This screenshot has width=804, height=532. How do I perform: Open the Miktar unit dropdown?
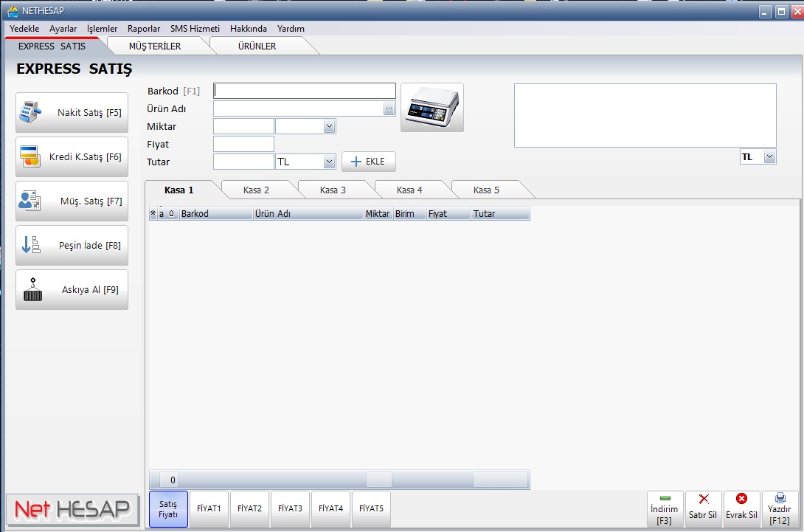pos(329,127)
